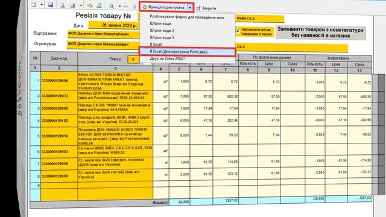Click the corrected sum -114,26 in row 7
Screen dimensions: 386x217
359,160
